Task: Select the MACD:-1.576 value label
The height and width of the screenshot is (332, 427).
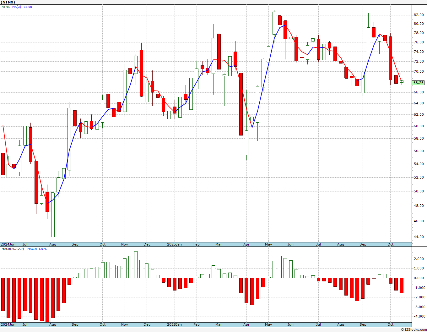Action: point(37,249)
